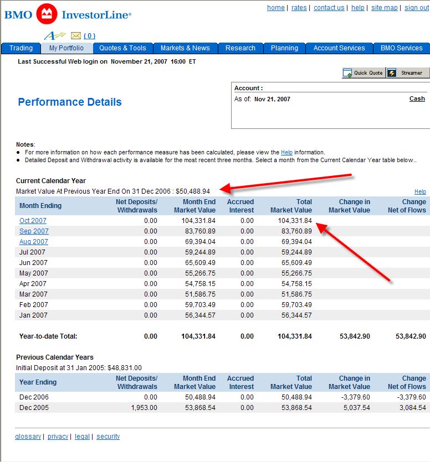Click the contact us link
The image size is (430, 462).
point(329,8)
